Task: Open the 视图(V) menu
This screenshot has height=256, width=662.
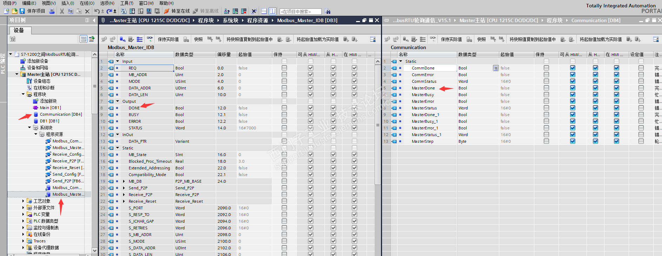Action: point(49,3)
